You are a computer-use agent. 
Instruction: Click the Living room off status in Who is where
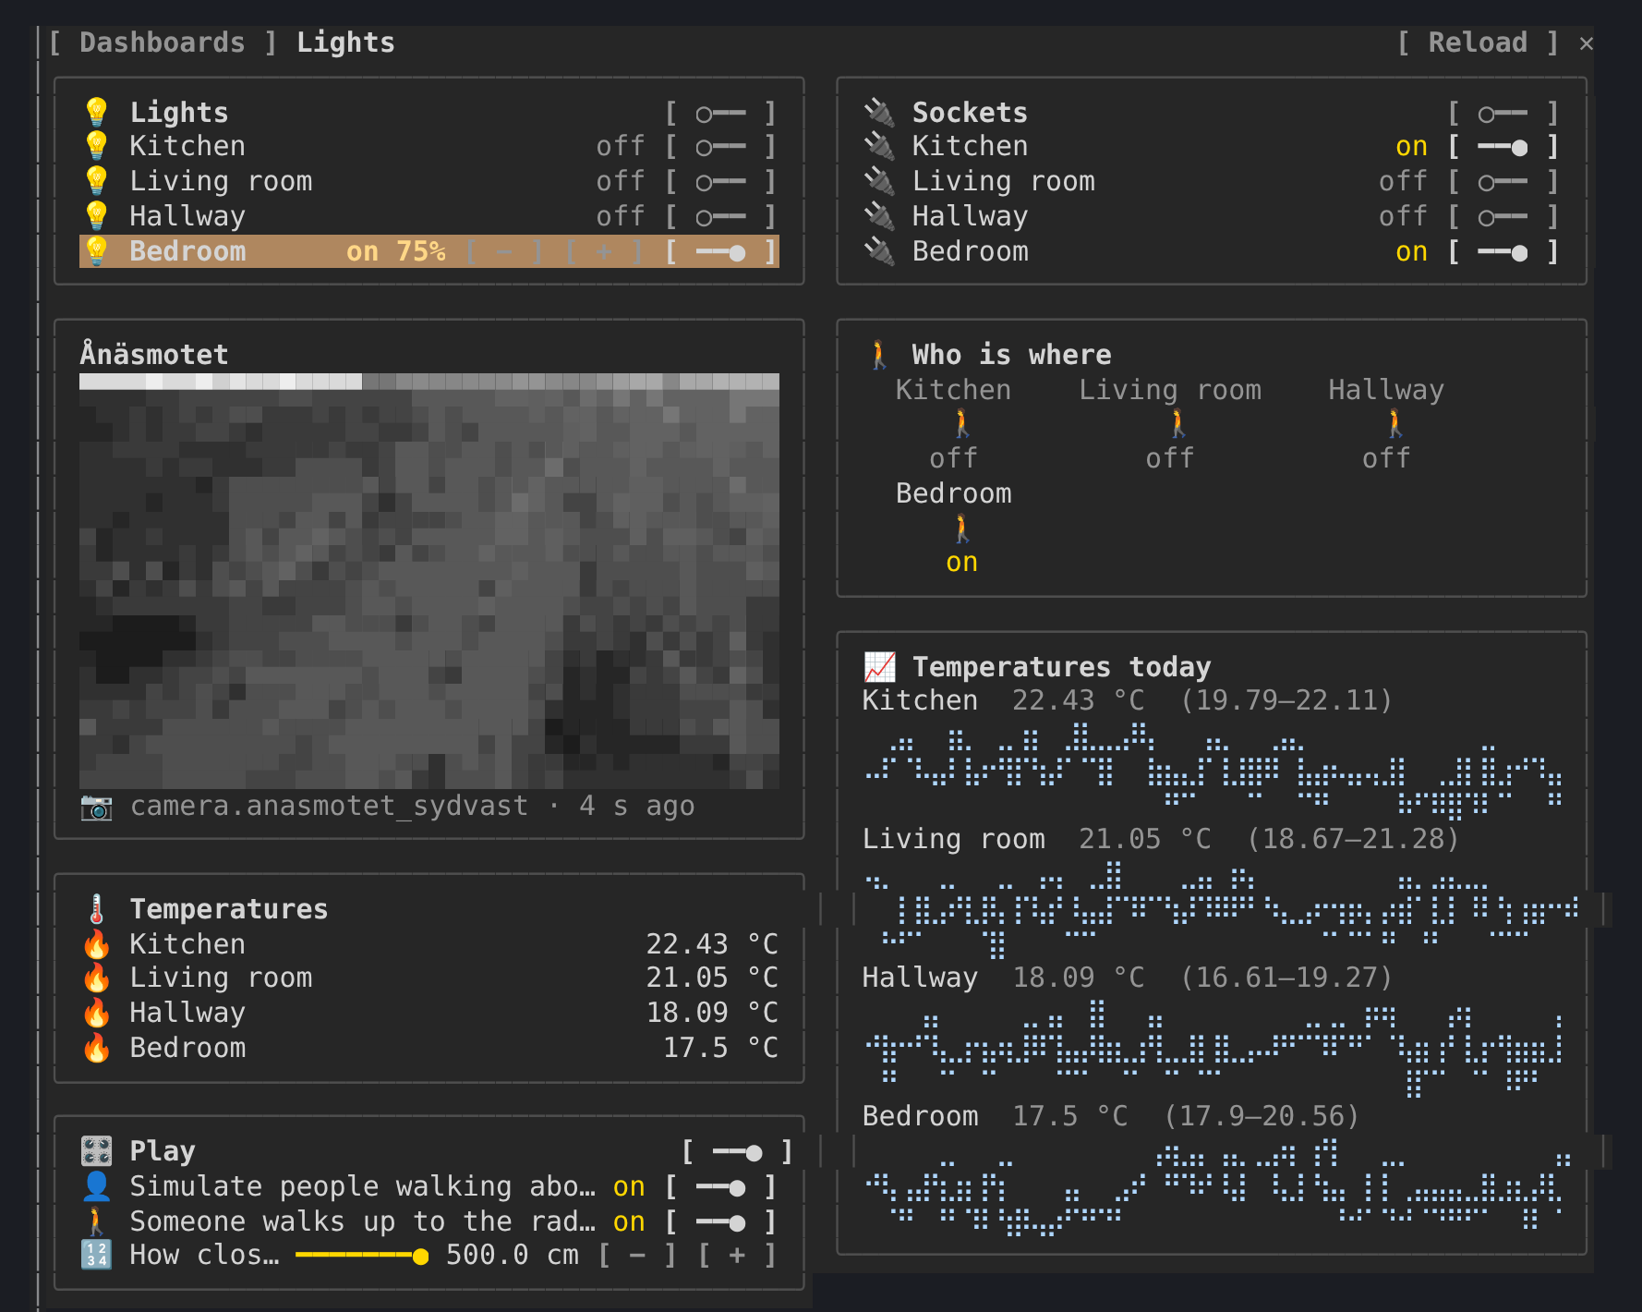click(x=1170, y=458)
